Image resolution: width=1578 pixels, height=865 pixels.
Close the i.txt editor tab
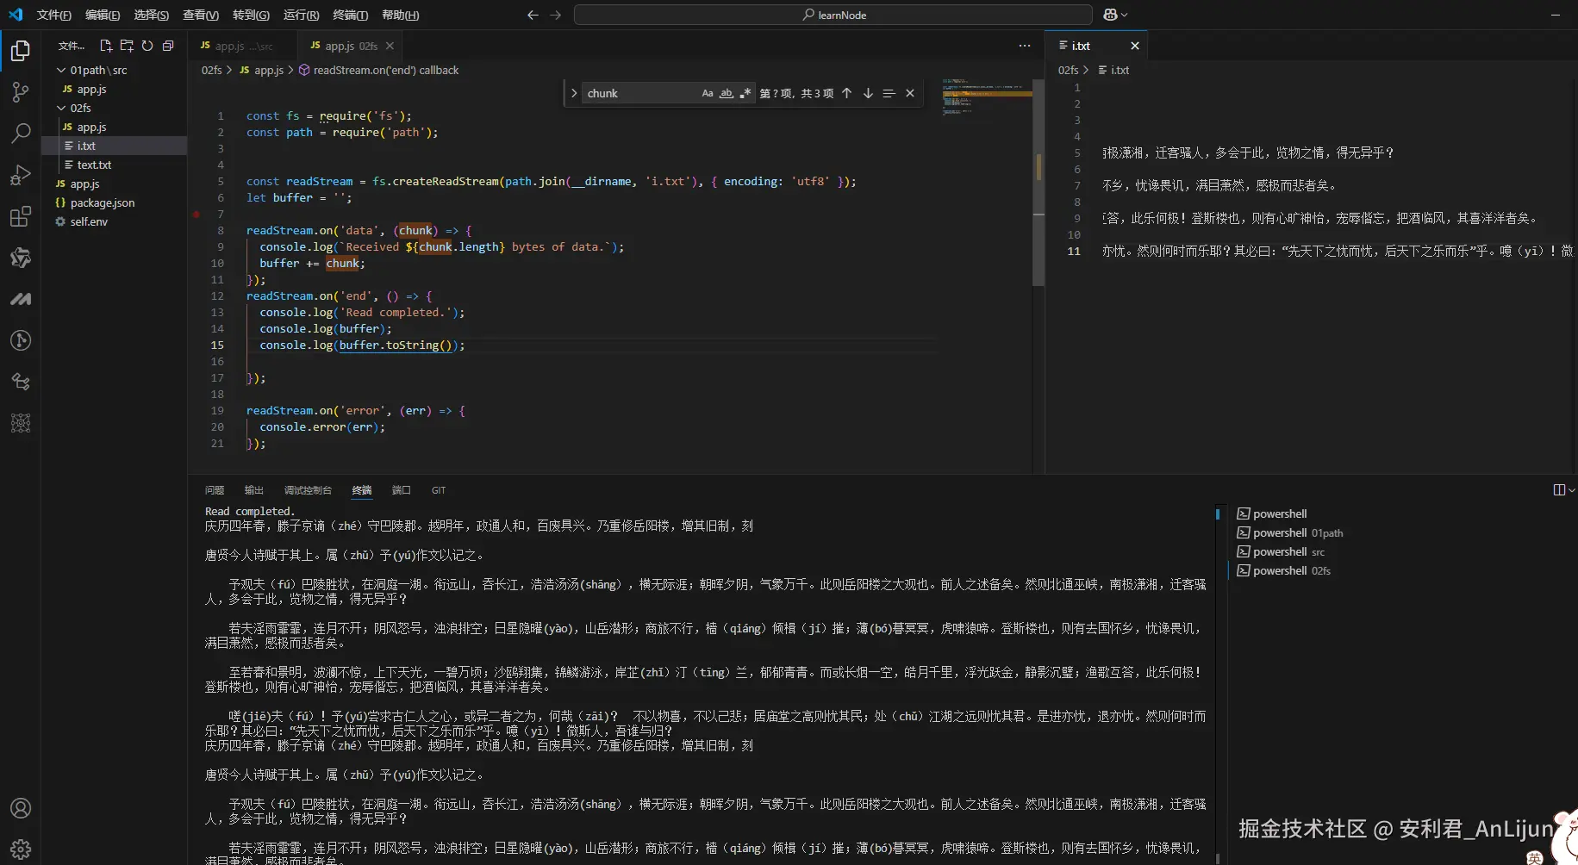(x=1135, y=46)
